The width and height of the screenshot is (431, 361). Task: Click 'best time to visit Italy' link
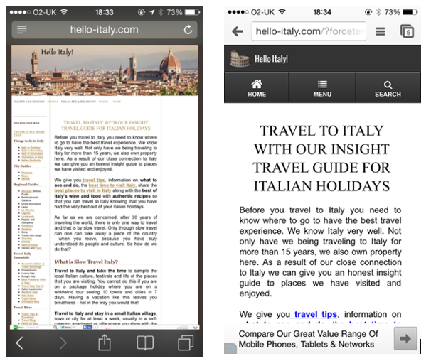click(112, 185)
